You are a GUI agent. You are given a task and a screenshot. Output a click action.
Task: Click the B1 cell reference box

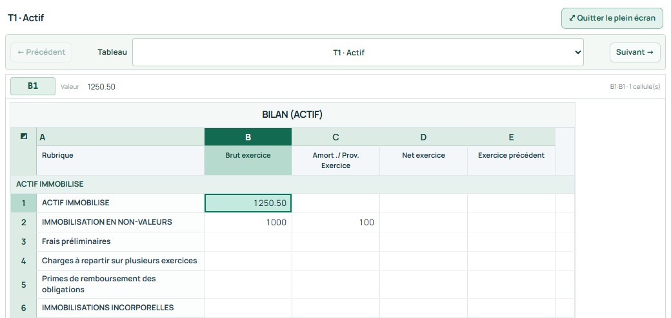[33, 86]
